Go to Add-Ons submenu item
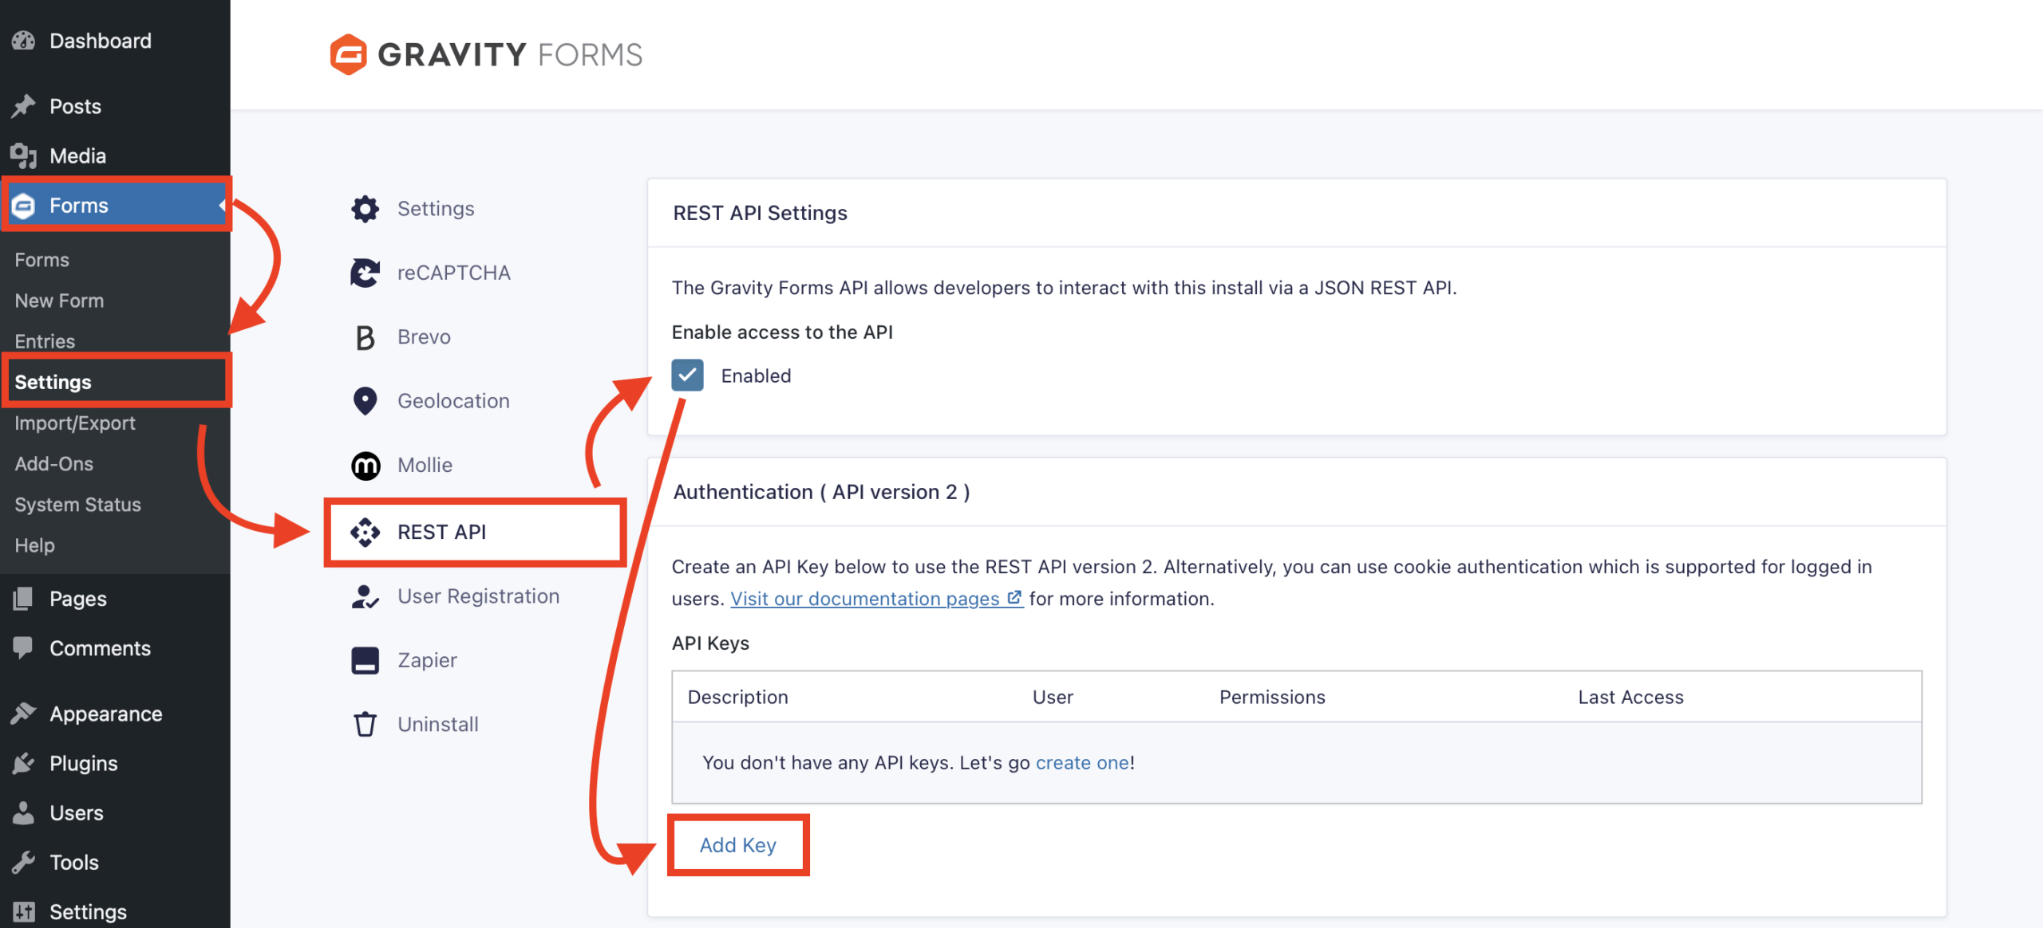This screenshot has height=928, width=2043. click(54, 464)
